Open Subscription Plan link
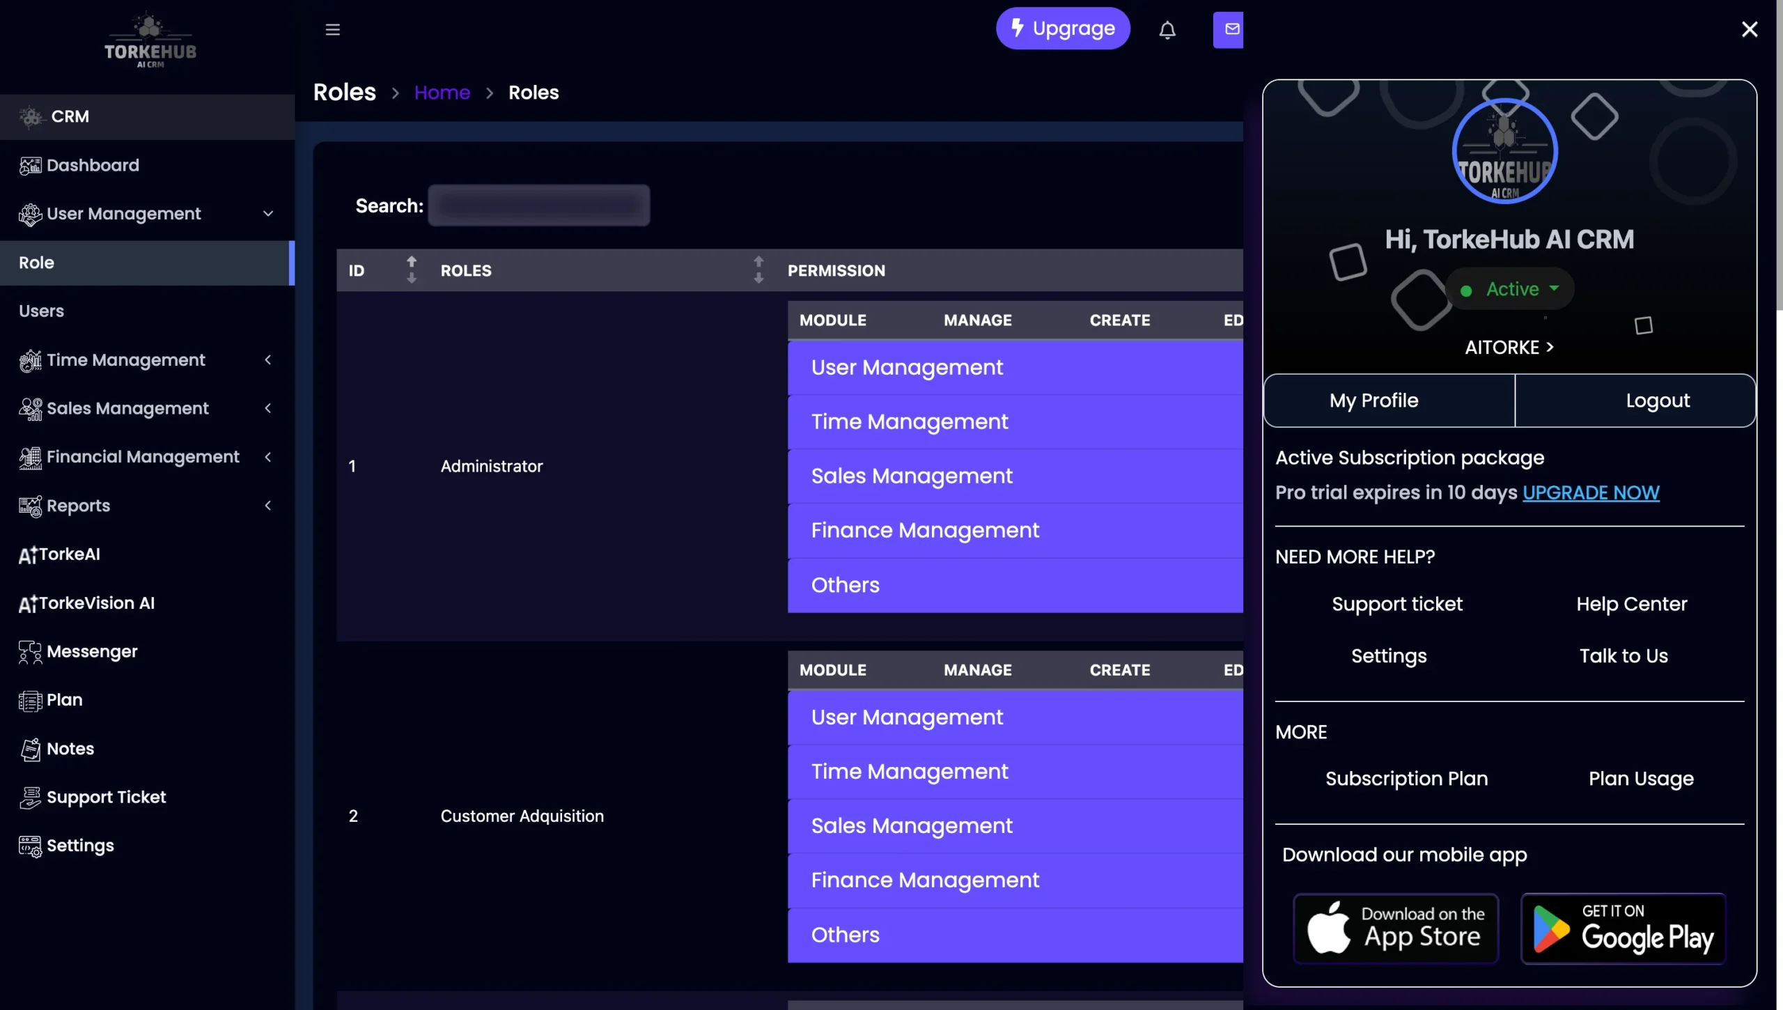The image size is (1783, 1010). [1406, 779]
